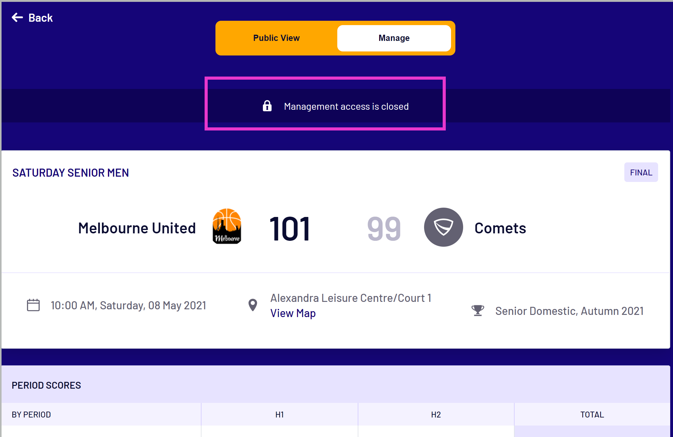This screenshot has width=673, height=437.
Task: Open the View Map link
Action: [x=293, y=313]
